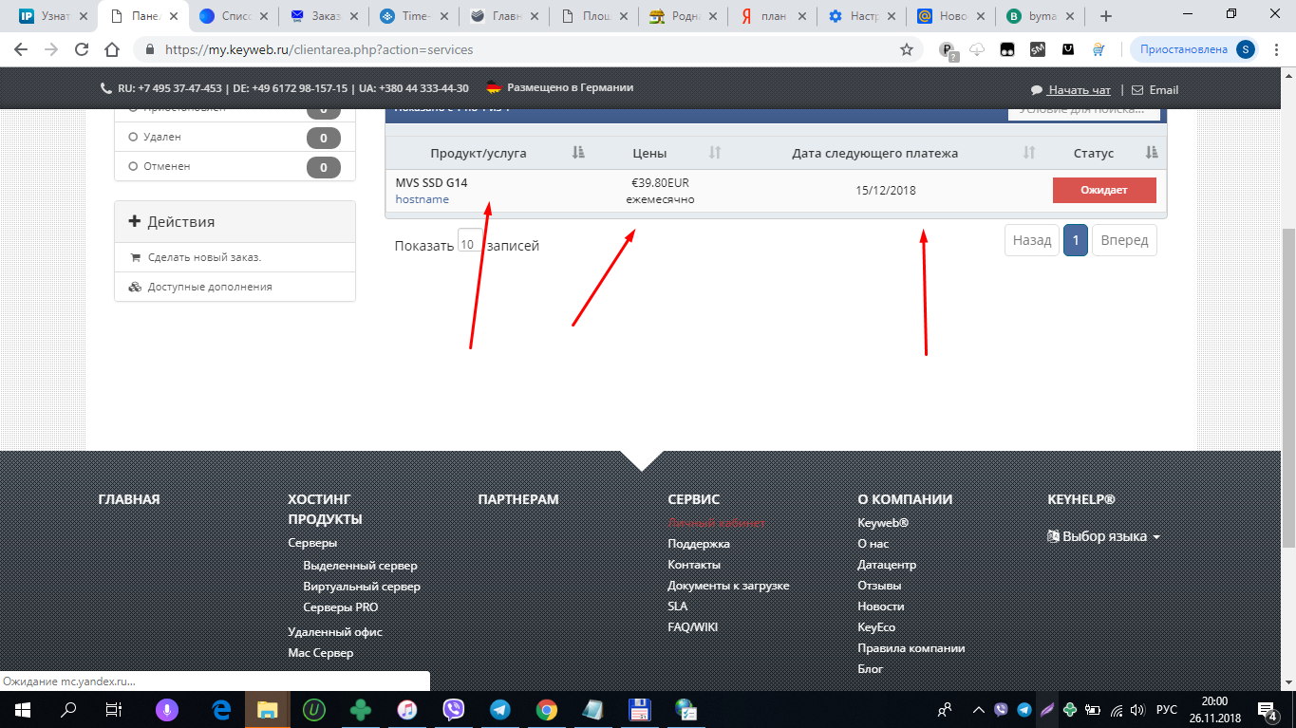Click Сделать новый заказ in Actions panel
1296x728 pixels.
(204, 257)
